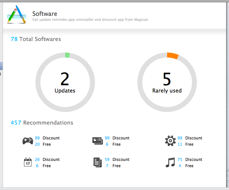Open the business cards category icon

(x=98, y=141)
